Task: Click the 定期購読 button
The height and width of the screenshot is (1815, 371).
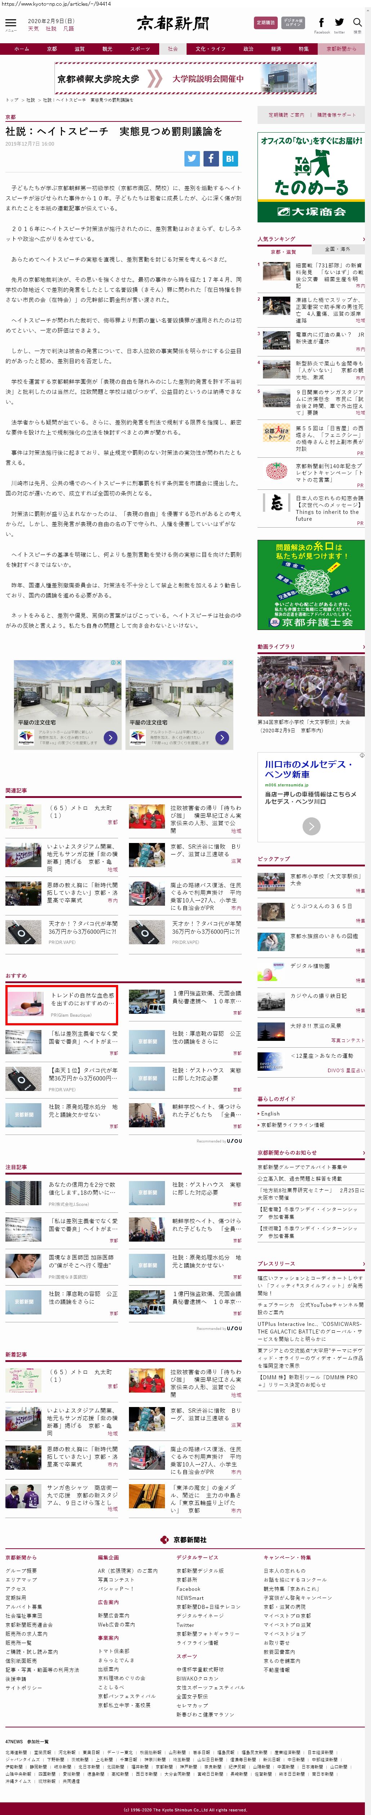Action: coord(265,23)
